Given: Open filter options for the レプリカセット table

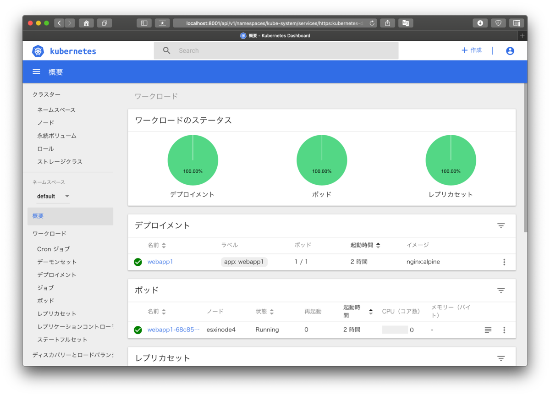Looking at the screenshot, I should [x=500, y=358].
